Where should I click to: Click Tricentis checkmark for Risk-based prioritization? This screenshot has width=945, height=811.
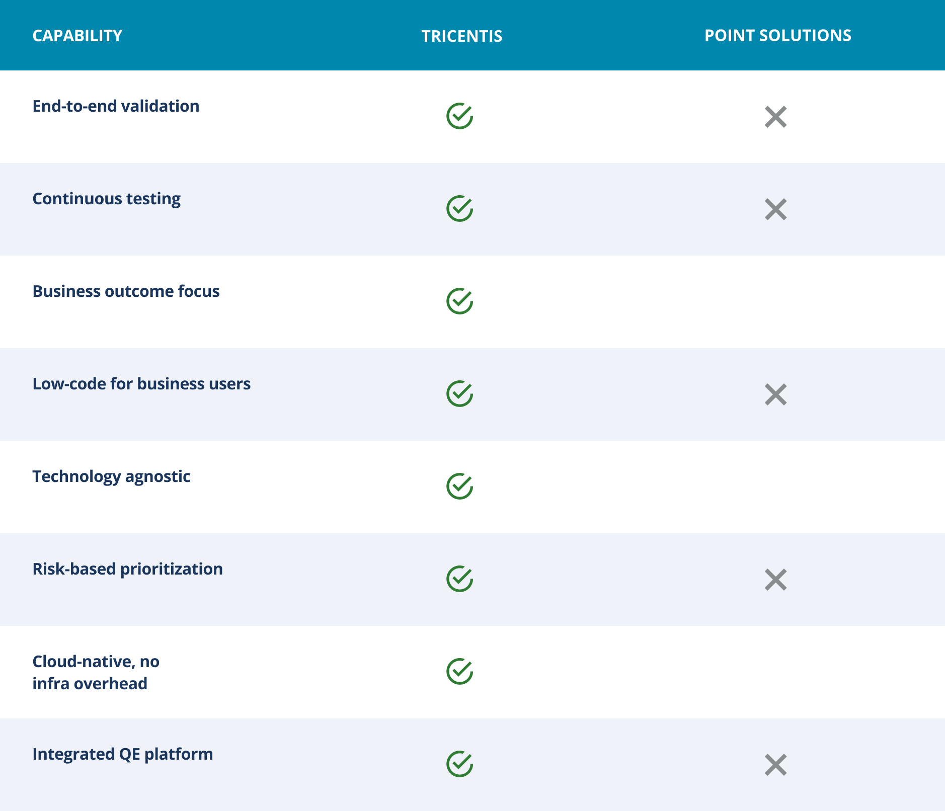459,579
